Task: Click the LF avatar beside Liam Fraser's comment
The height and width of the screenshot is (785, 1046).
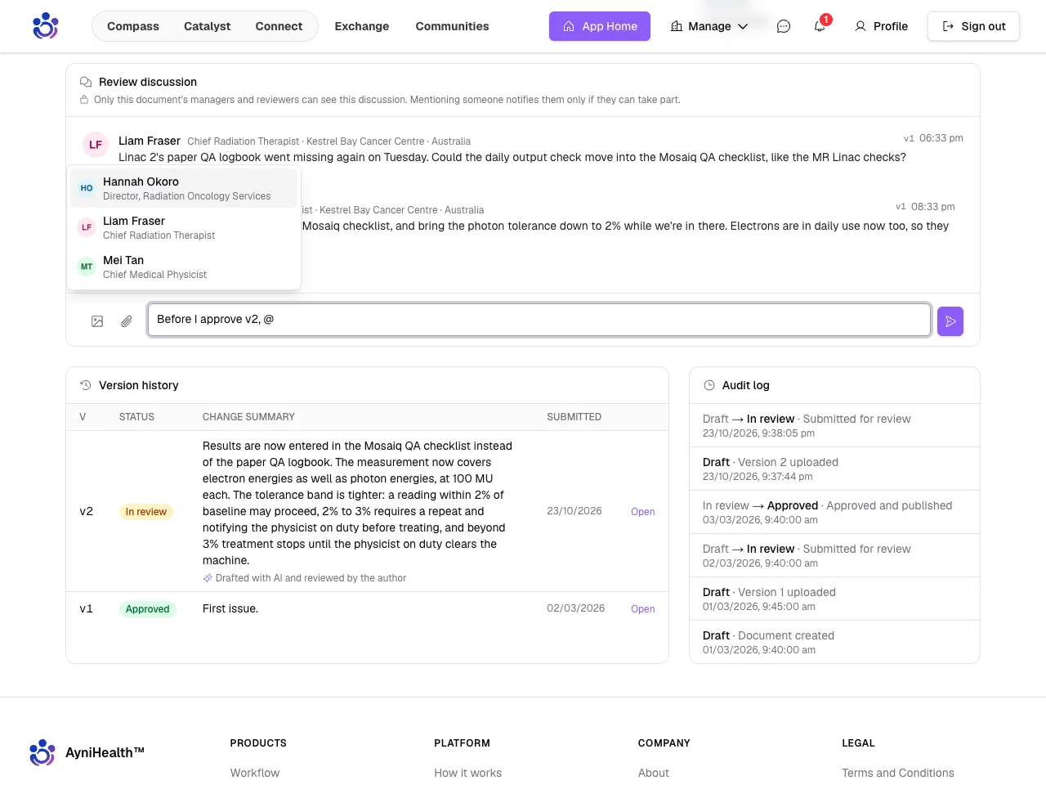Action: [96, 145]
